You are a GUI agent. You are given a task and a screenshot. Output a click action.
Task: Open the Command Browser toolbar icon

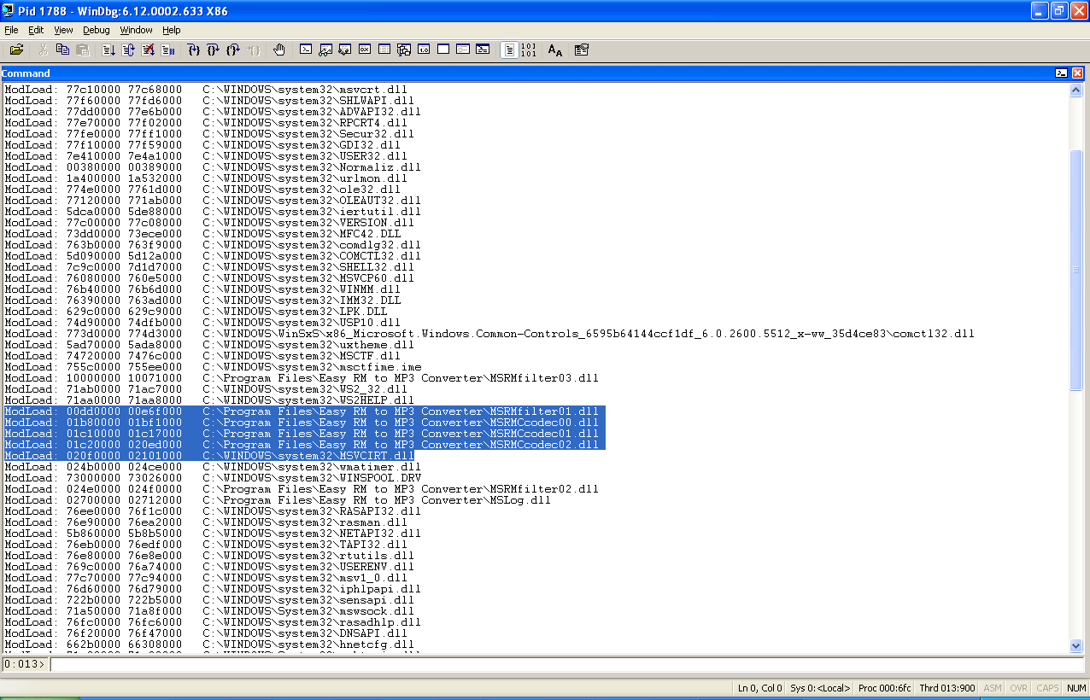tap(483, 50)
